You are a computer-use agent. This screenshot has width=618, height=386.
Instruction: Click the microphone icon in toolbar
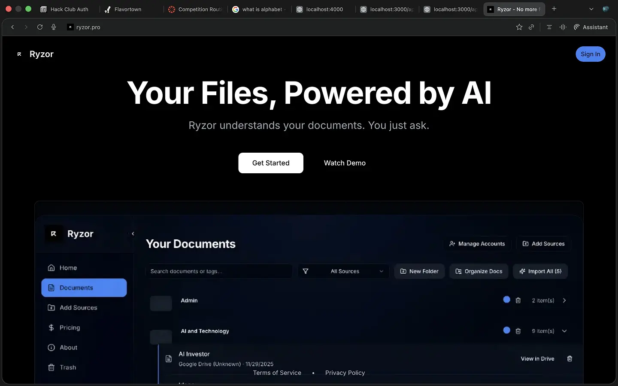coord(54,27)
